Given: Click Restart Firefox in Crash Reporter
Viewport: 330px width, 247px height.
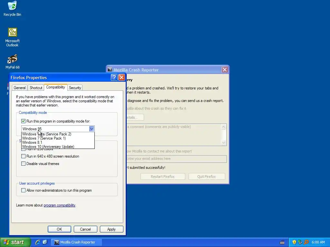Looking at the screenshot, I should (x=163, y=177).
